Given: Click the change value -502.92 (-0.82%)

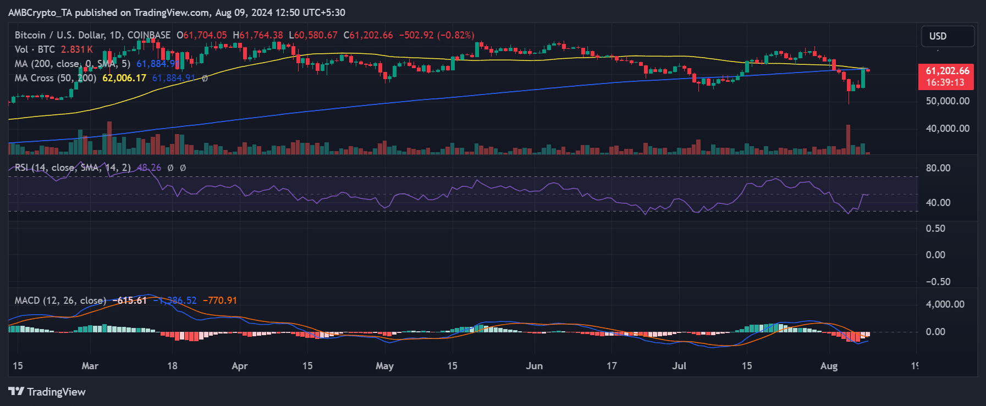Looking at the screenshot, I should [x=437, y=35].
